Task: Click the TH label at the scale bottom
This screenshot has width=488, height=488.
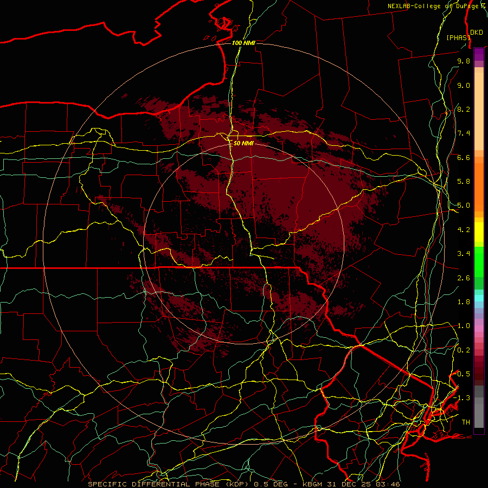Action: [x=466, y=422]
